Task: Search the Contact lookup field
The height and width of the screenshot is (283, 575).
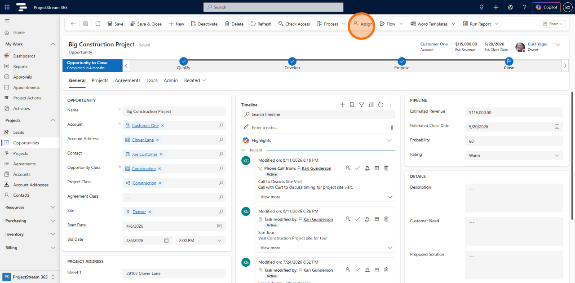Action: pyautogui.click(x=221, y=154)
